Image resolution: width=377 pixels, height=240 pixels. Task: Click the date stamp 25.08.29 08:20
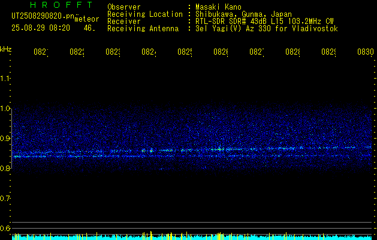coord(41,28)
